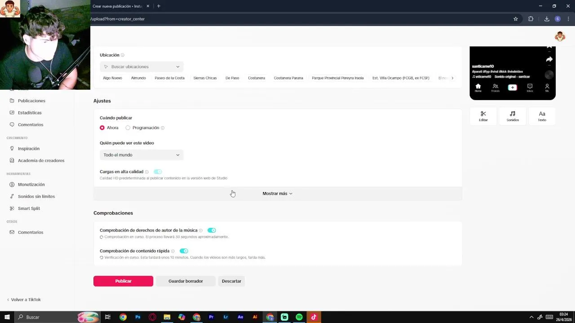Select the Programación radio option

(x=128, y=128)
